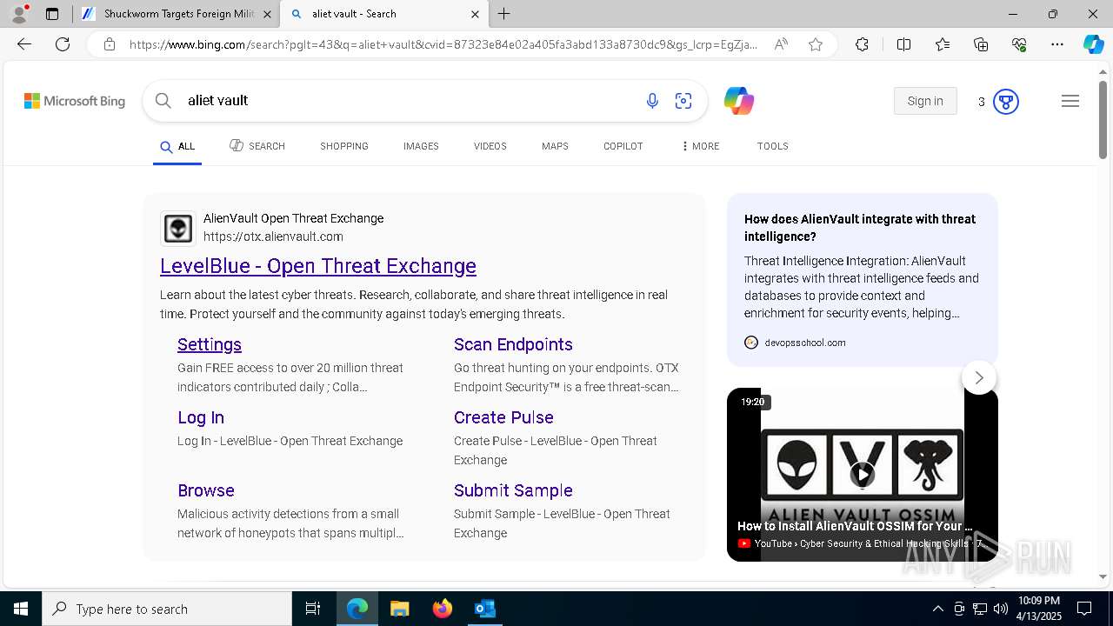Click the browser address bar
1113x626 pixels.
point(443,44)
